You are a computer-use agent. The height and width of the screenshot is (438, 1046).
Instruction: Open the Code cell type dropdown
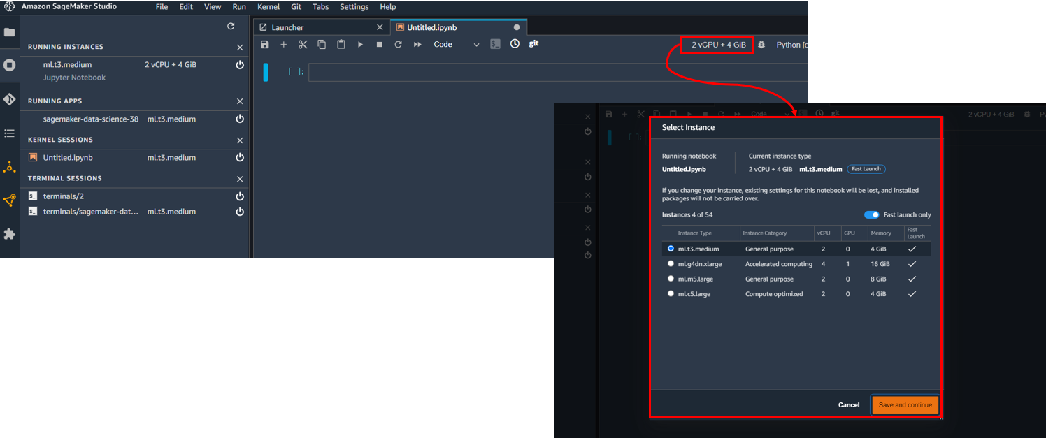coord(456,44)
